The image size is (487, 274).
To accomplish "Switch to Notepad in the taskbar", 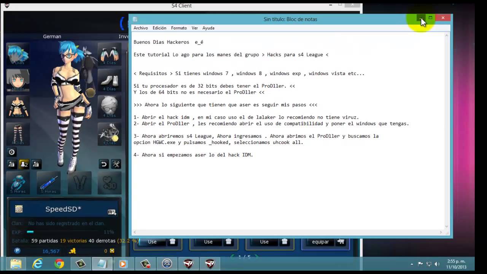I will pyautogui.click(x=102, y=264).
